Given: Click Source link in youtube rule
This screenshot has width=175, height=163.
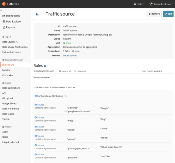Looking at the screenshot, I should pos(41,155).
